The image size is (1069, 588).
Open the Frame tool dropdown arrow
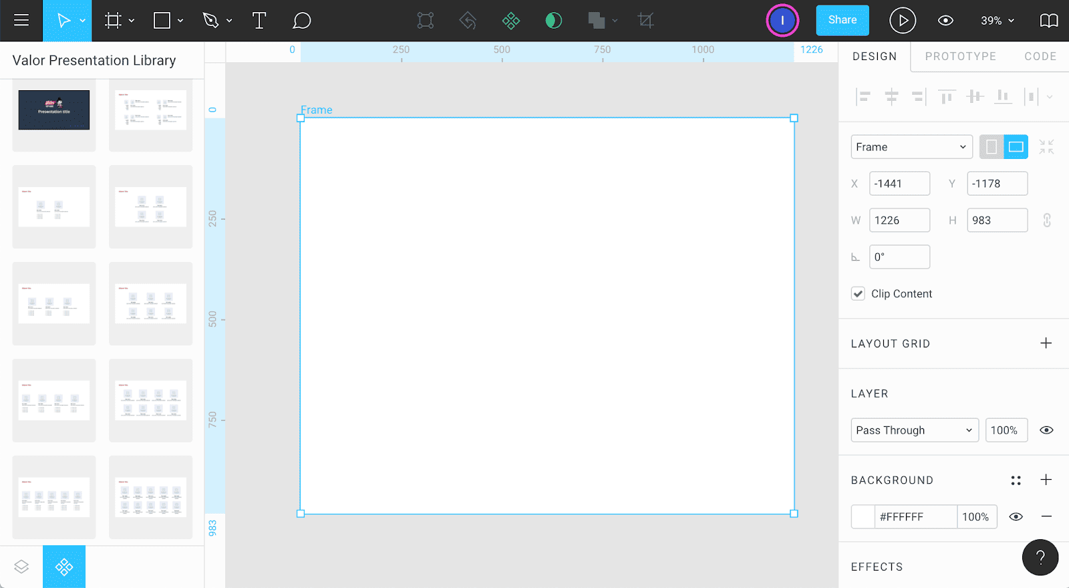(132, 21)
